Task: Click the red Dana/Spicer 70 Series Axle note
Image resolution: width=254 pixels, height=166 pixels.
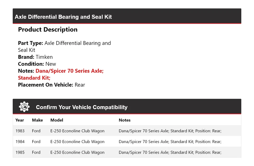Action: tap(69, 71)
